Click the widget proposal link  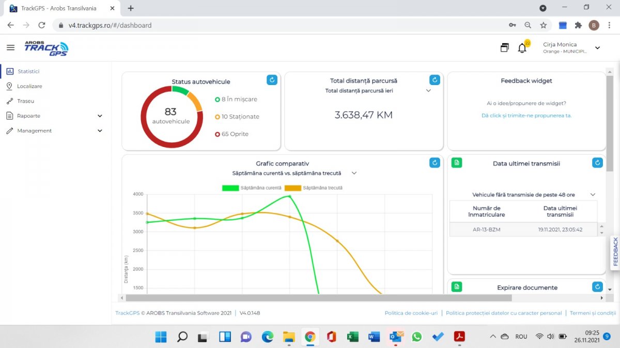pos(526,115)
